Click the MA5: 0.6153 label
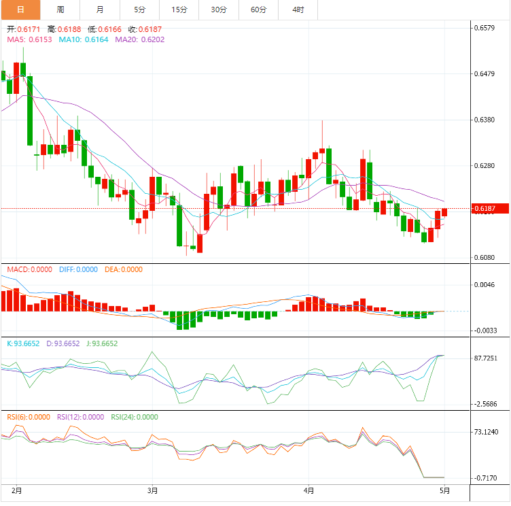 click(29, 39)
